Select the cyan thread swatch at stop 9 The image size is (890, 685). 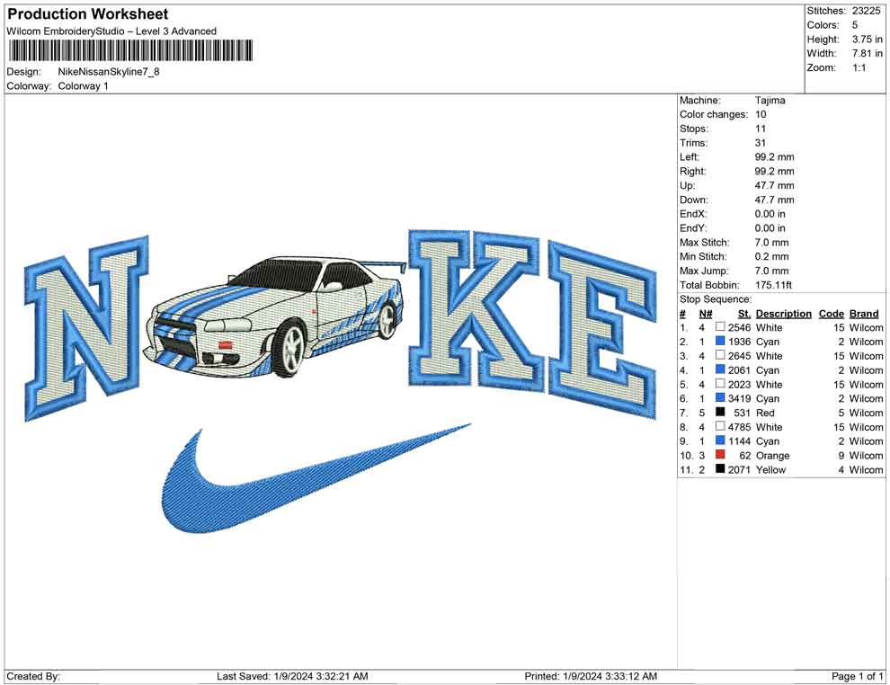tap(721, 441)
